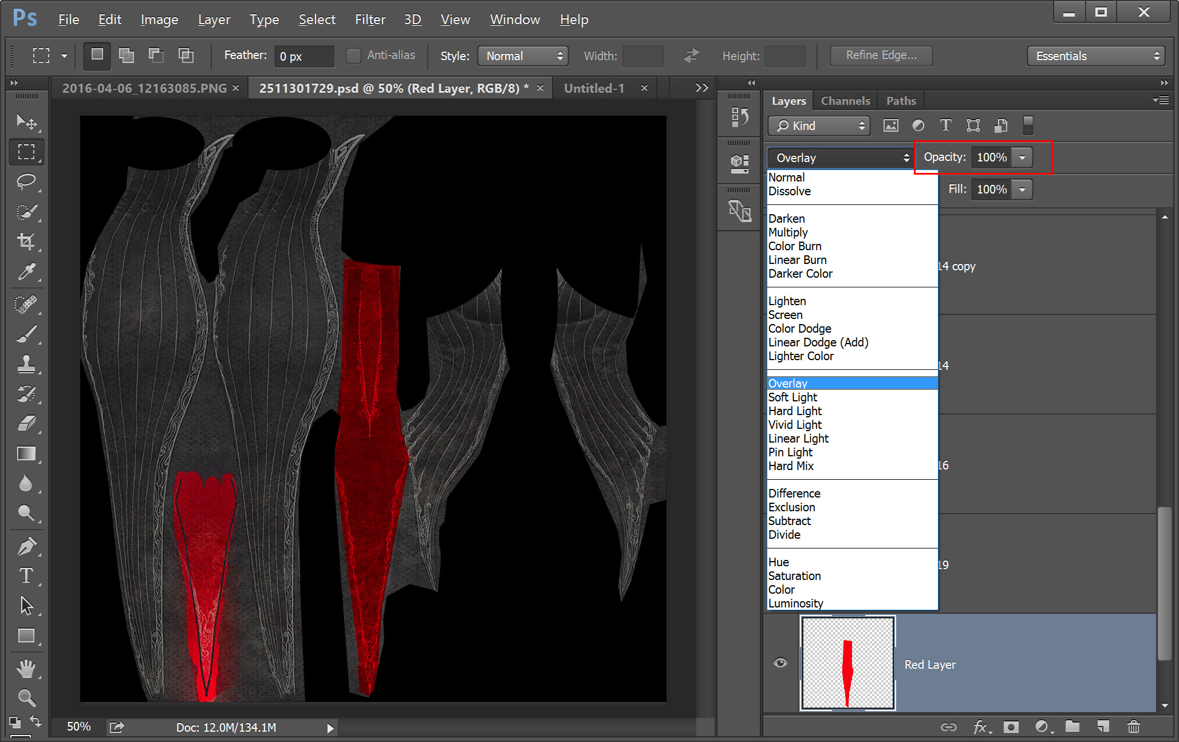
Task: Click the delete layer trash icon
Action: click(x=1133, y=727)
